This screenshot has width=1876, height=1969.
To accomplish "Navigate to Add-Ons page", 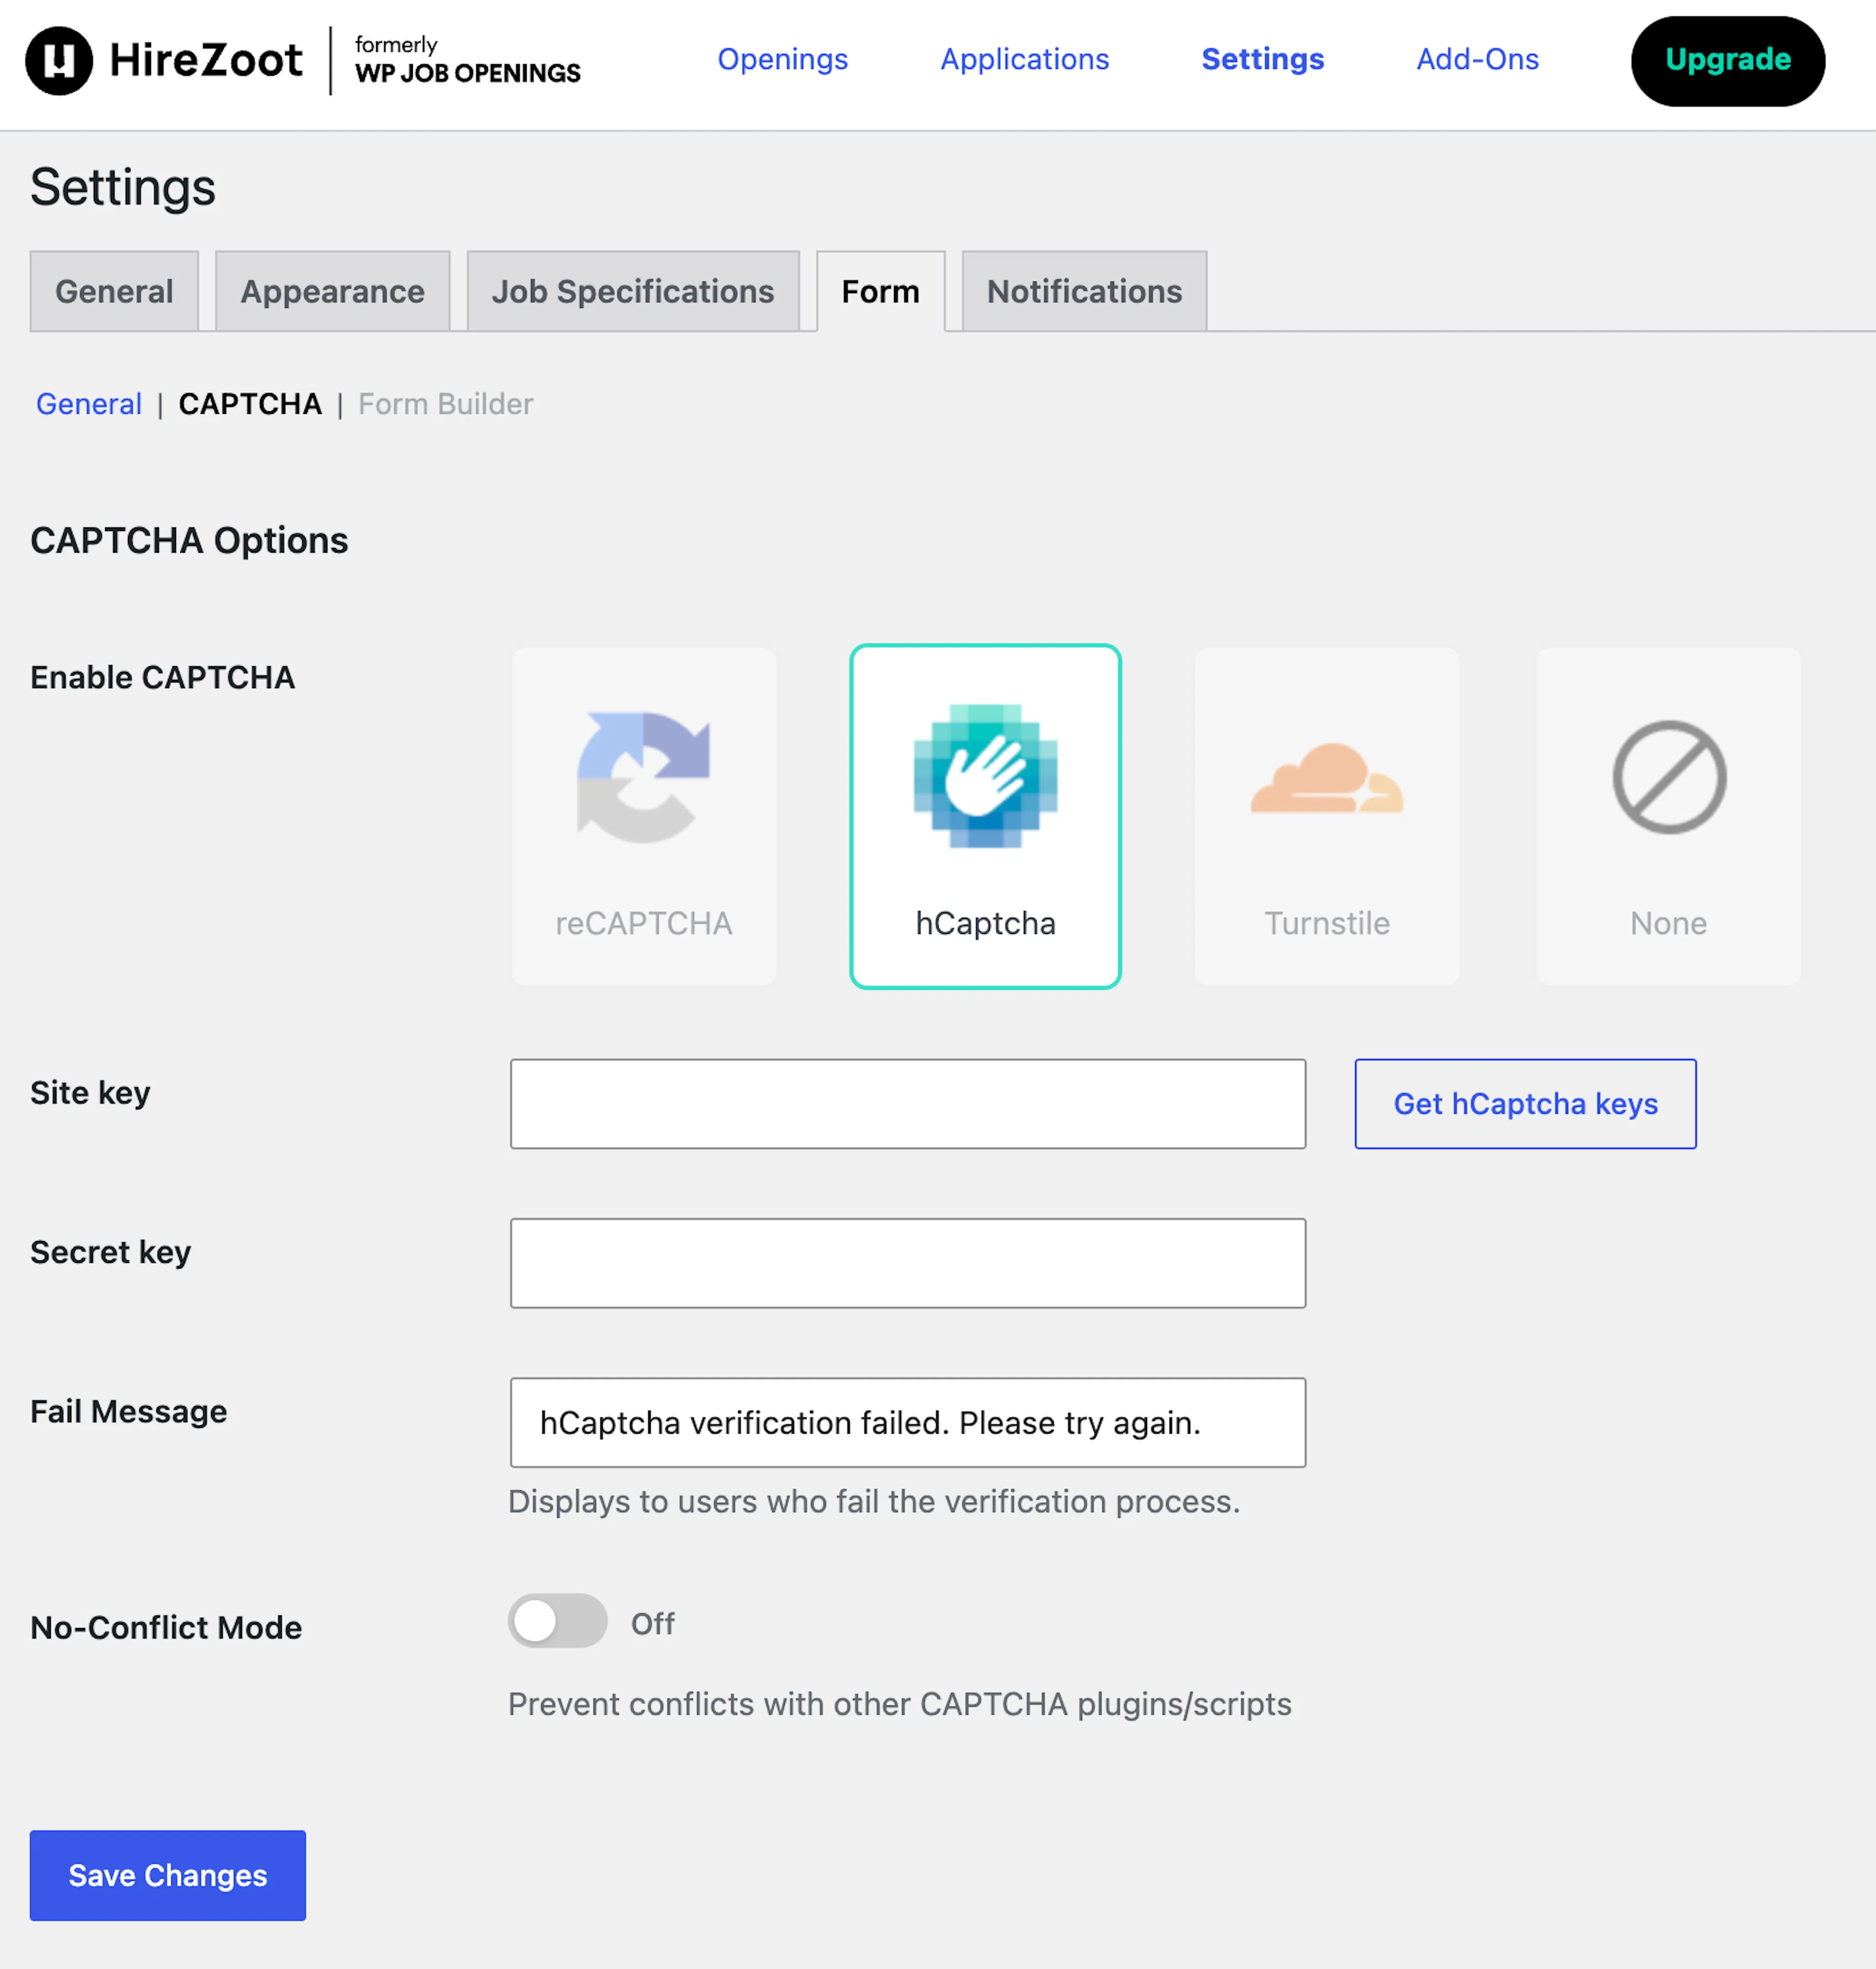I will (1477, 59).
